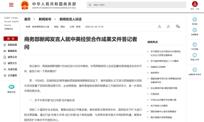204x122 pixels.
Task: Click the national emblem logo
Action: (x=25, y=5)
